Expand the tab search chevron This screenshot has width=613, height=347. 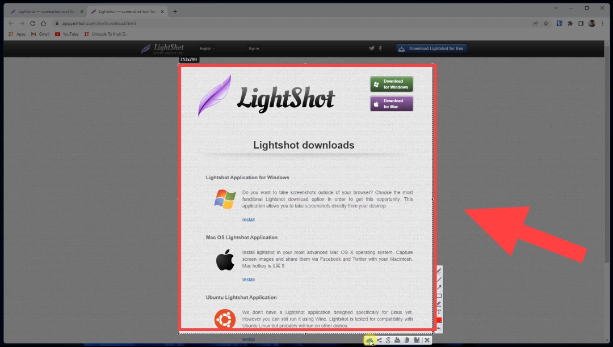tap(556, 8)
